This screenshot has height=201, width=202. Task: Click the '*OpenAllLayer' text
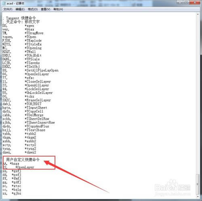[x=37, y=85]
